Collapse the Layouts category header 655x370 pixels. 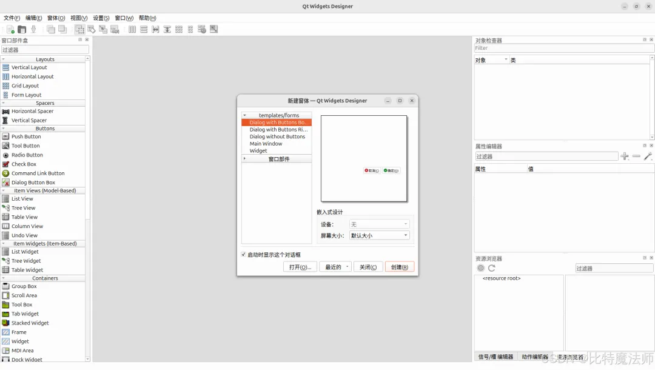[44, 59]
